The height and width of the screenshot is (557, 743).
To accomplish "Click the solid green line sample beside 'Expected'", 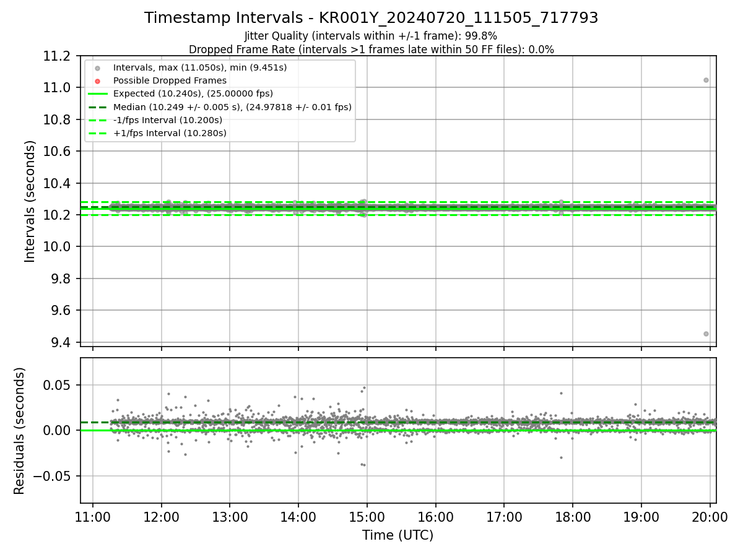I will pyautogui.click(x=97, y=94).
